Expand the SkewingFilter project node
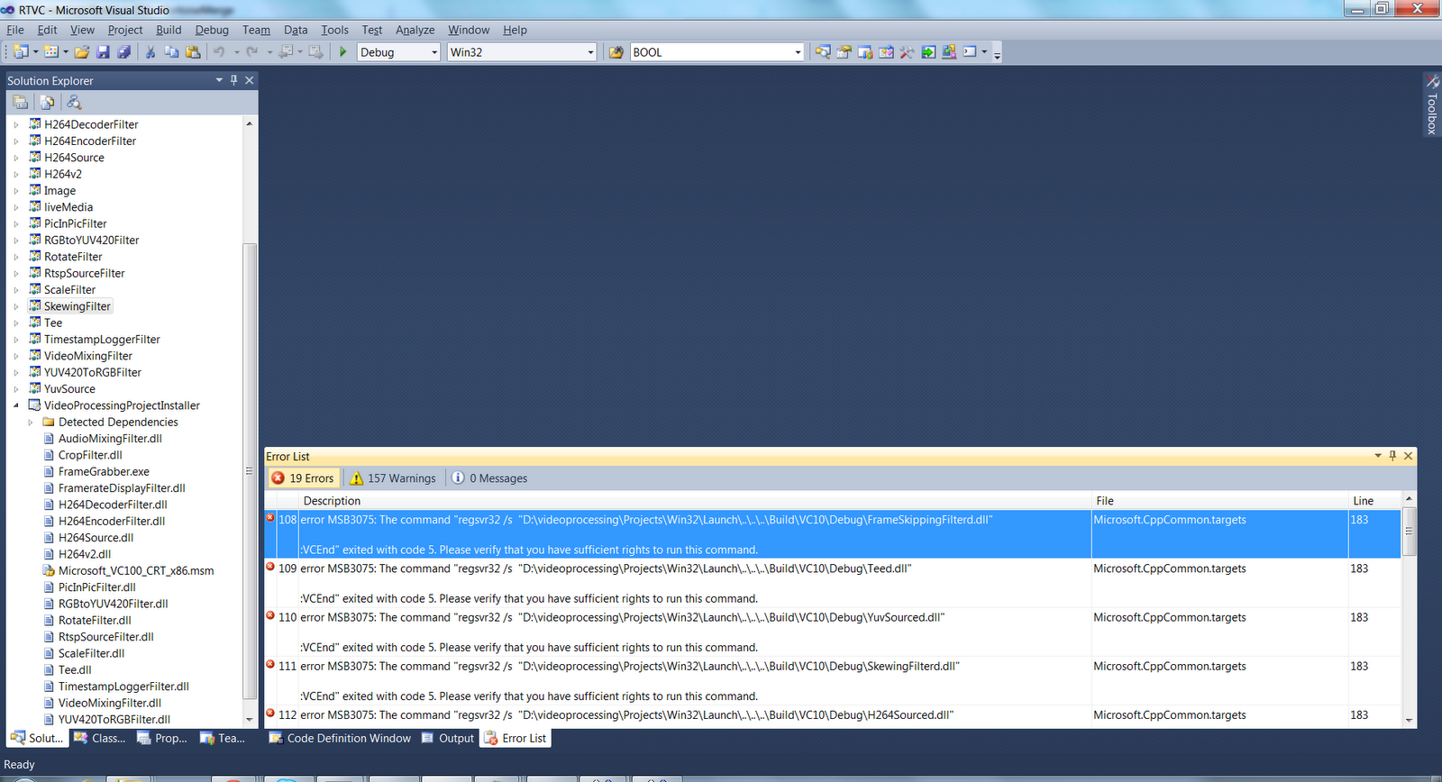Image resolution: width=1442 pixels, height=782 pixels. click(16, 307)
